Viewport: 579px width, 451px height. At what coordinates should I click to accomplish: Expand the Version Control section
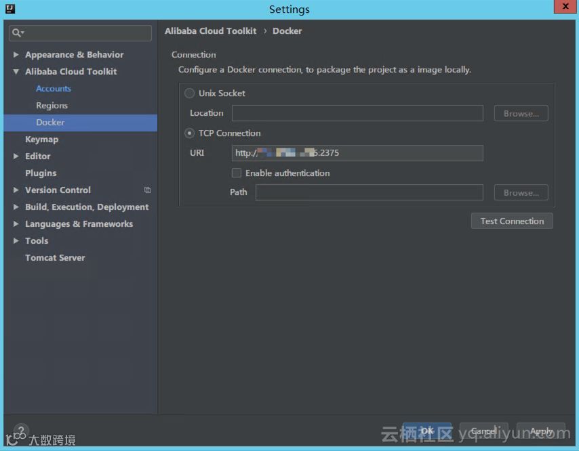point(16,190)
